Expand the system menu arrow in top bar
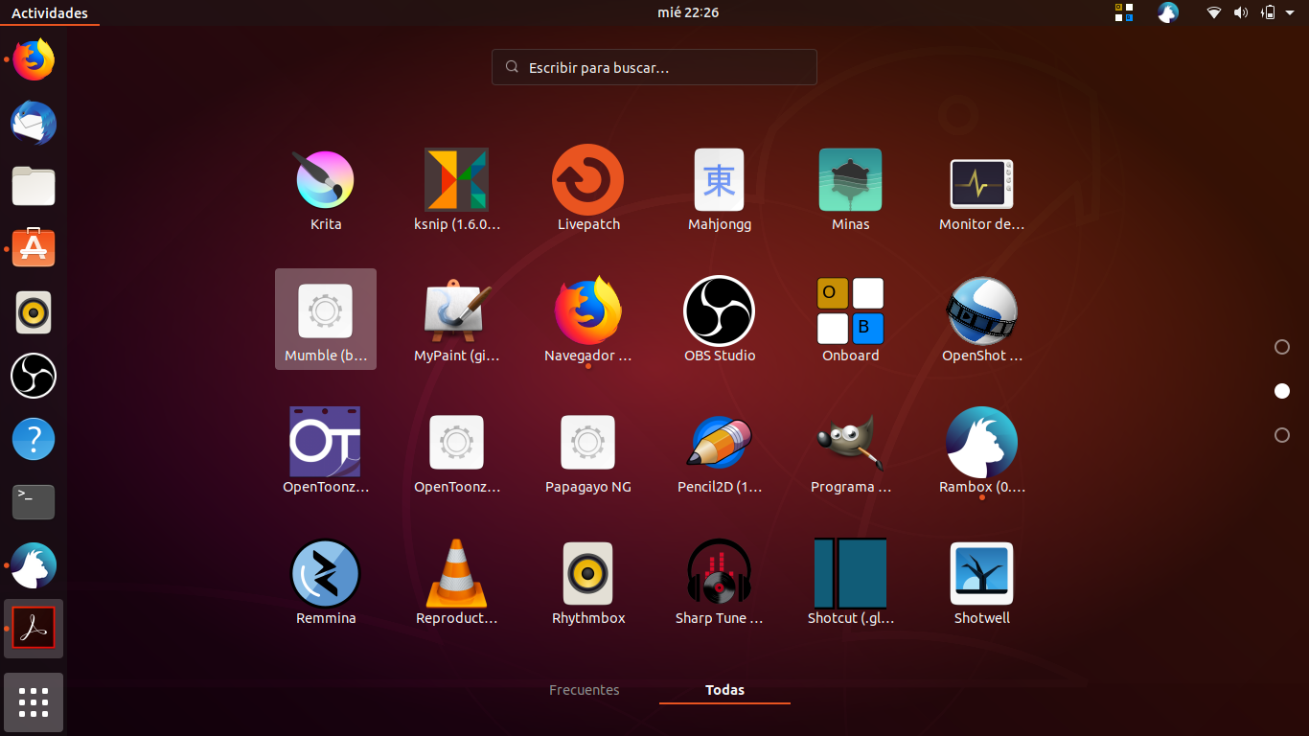The image size is (1309, 736). point(1290,12)
